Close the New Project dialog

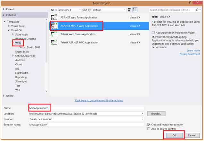(x=197, y=2)
